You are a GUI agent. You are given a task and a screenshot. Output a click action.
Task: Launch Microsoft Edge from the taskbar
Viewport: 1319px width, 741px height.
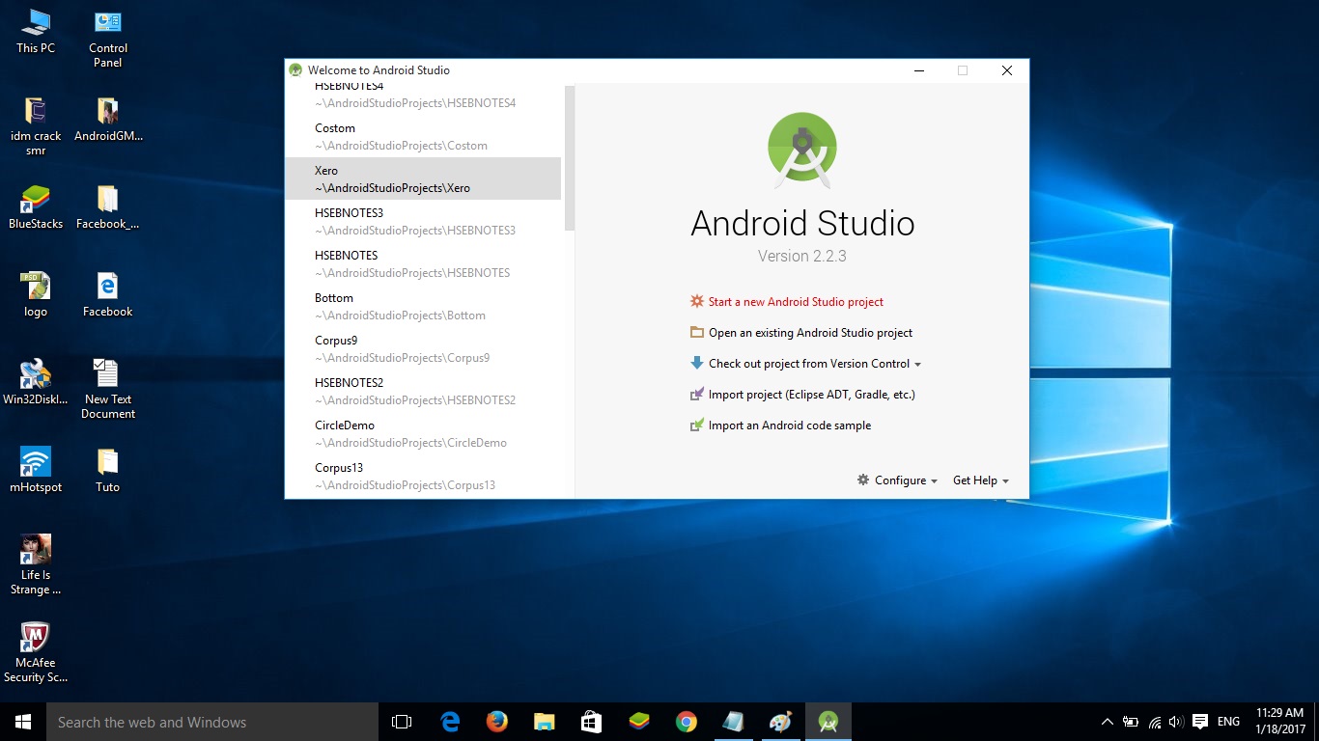pyautogui.click(x=449, y=721)
